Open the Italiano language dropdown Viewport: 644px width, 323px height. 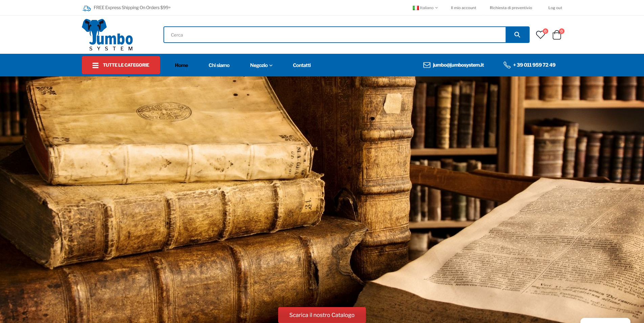click(x=425, y=8)
